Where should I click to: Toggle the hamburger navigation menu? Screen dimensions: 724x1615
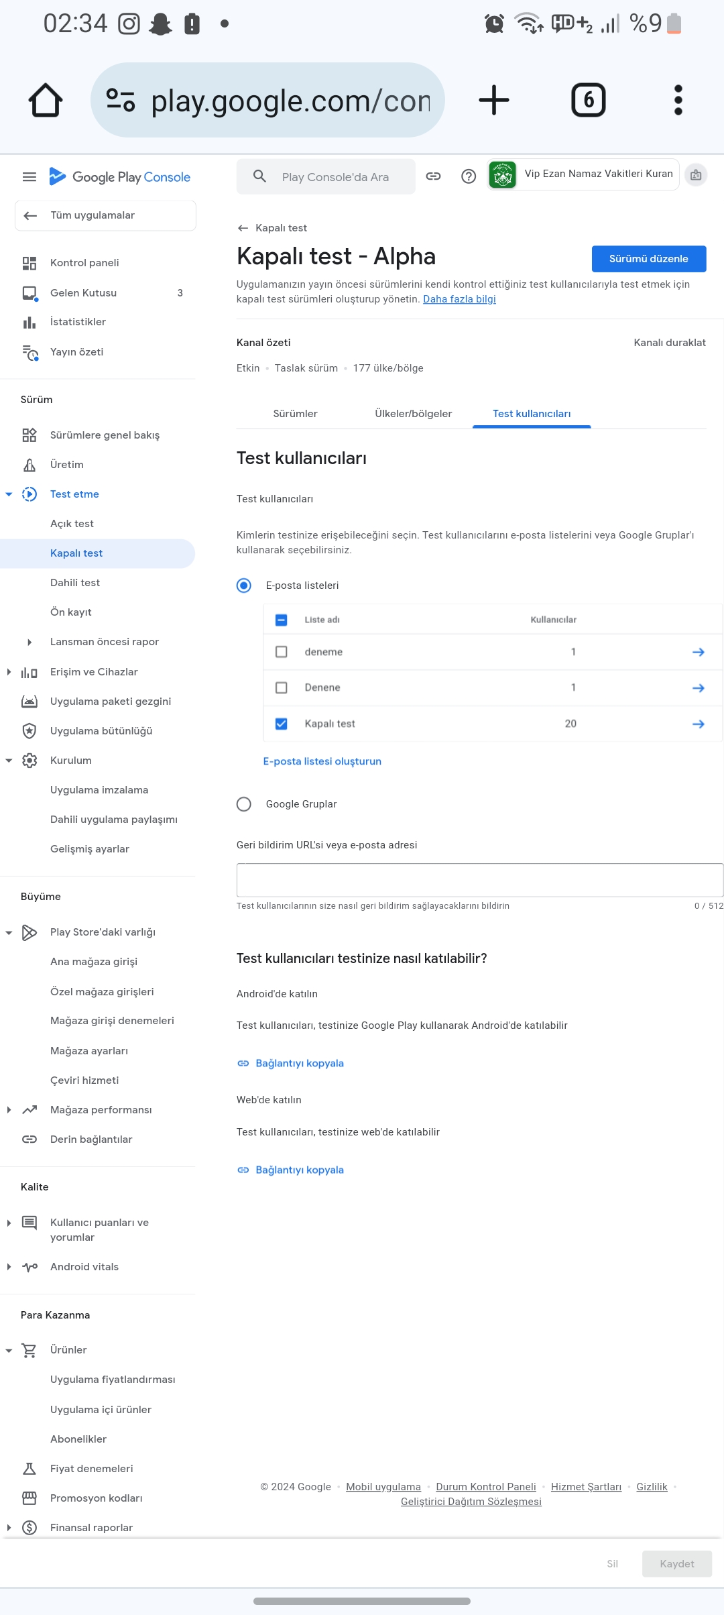pos(29,177)
